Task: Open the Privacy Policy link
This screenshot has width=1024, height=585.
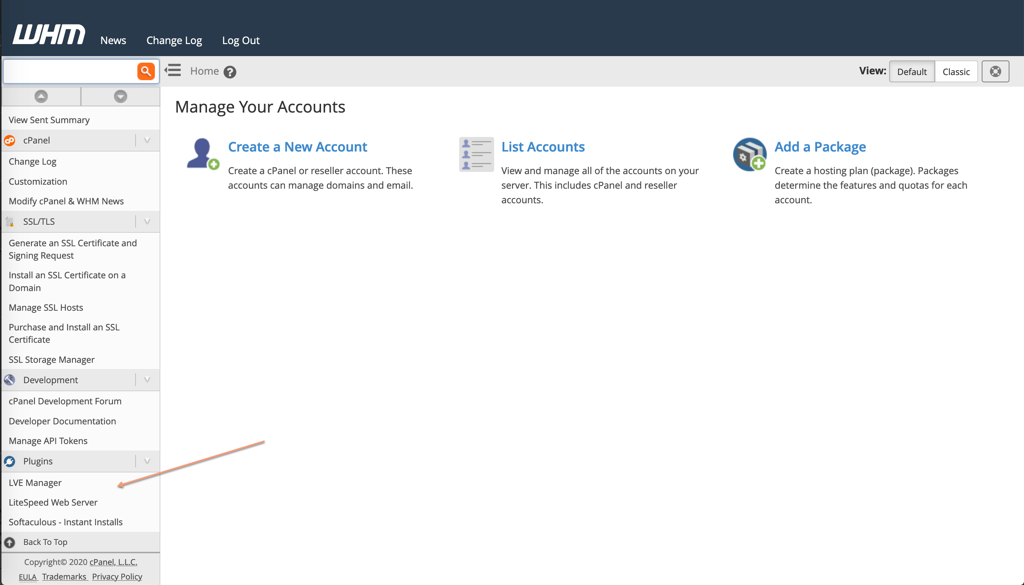Action: pyautogui.click(x=117, y=577)
